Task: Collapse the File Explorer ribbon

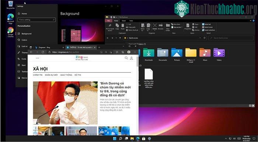Action: coord(251,21)
